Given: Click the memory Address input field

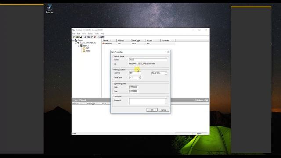Looking at the screenshot, I should [x=135, y=73].
